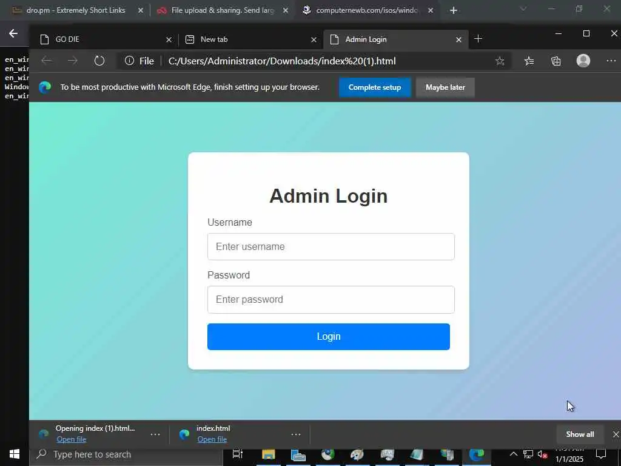
Task: Open the dro.pm Extremely Short Links tab
Action: point(75,10)
